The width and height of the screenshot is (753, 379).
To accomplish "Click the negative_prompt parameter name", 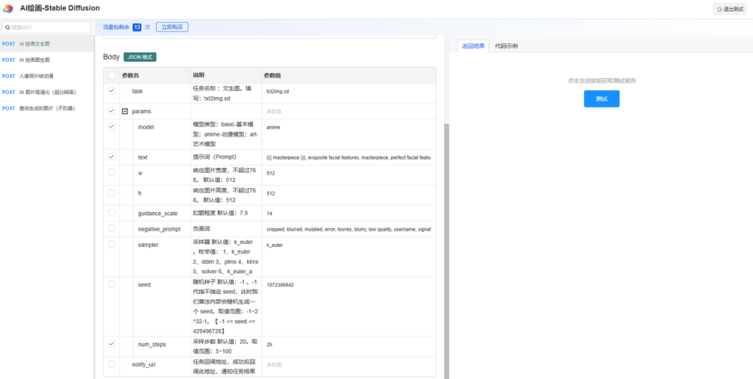I will click(x=159, y=229).
